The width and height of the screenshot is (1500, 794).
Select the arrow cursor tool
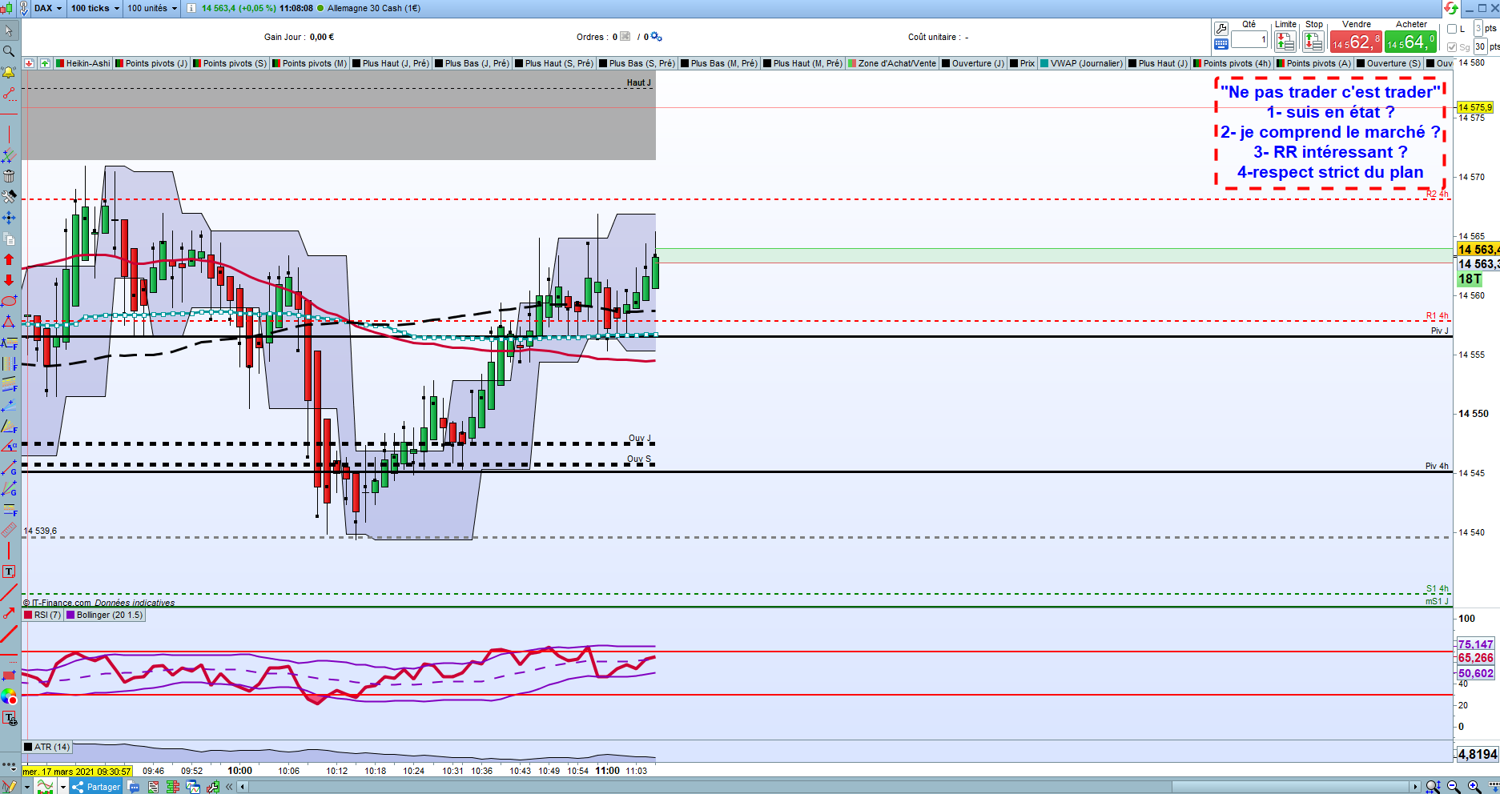coord(9,30)
